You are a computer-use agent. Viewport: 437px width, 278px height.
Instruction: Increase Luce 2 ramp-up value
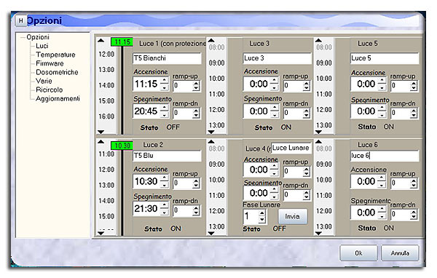point(196,180)
